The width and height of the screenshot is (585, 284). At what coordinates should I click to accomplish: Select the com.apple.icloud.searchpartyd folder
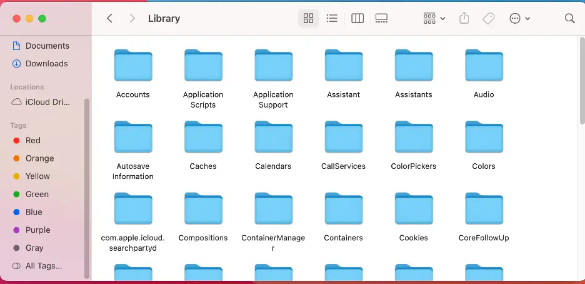tap(133, 222)
